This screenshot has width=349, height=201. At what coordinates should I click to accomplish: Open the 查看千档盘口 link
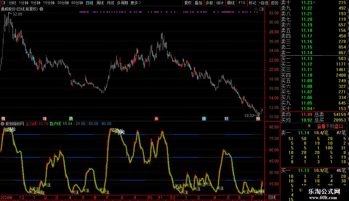click(330, 126)
